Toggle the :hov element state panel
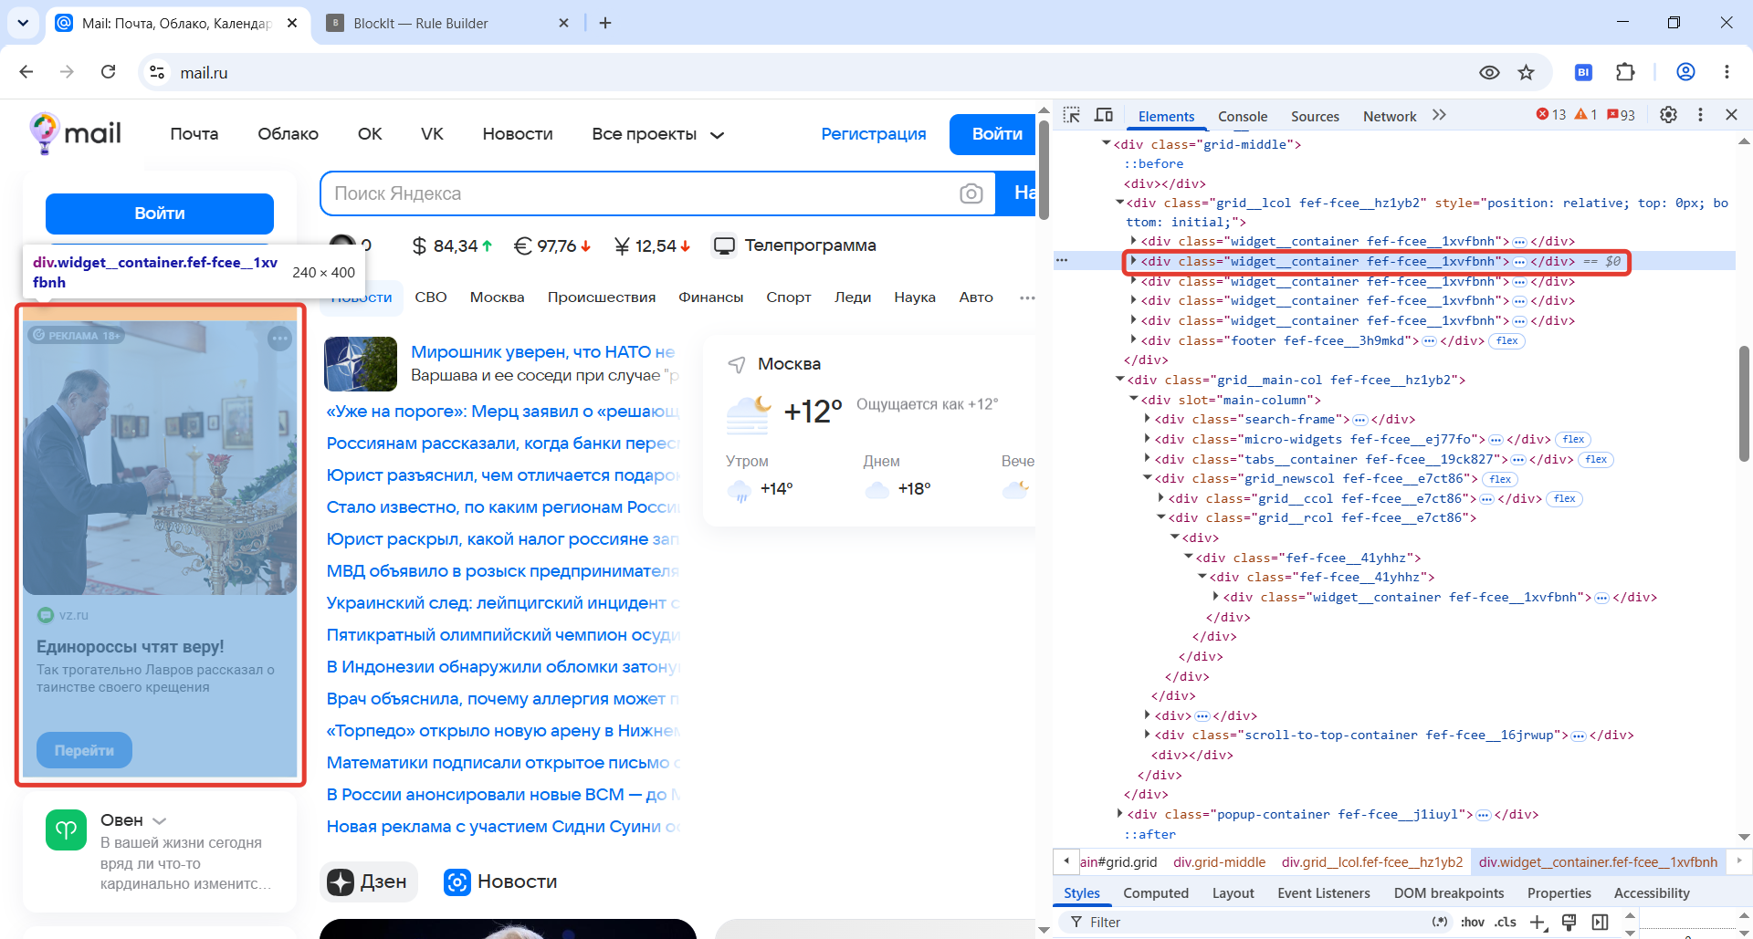Screen dimensions: 1753x939 click(1473, 923)
